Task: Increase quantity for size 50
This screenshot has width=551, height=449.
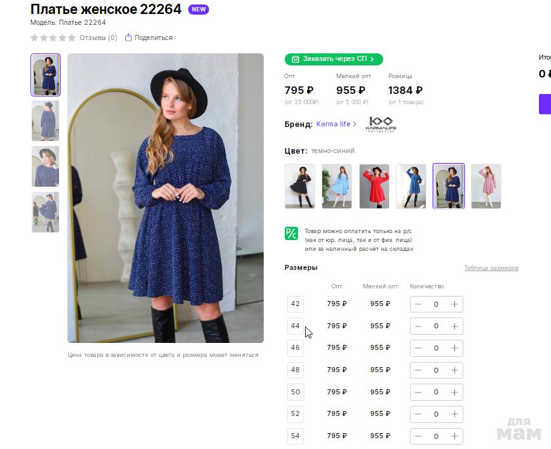Action: click(x=454, y=392)
